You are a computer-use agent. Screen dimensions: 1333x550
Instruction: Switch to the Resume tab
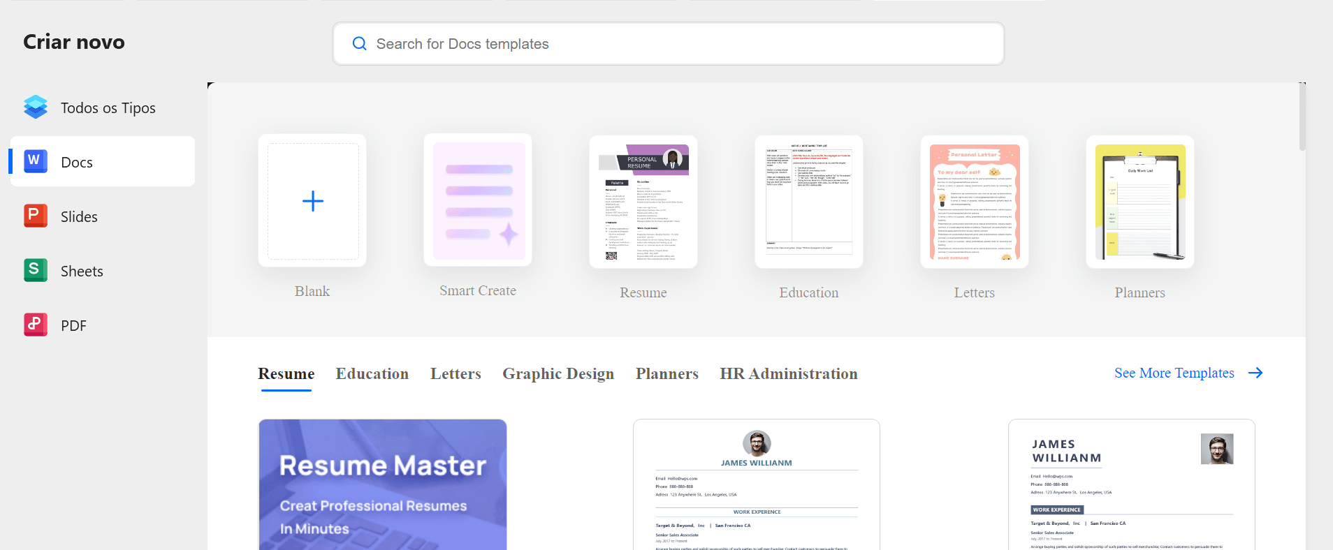286,373
